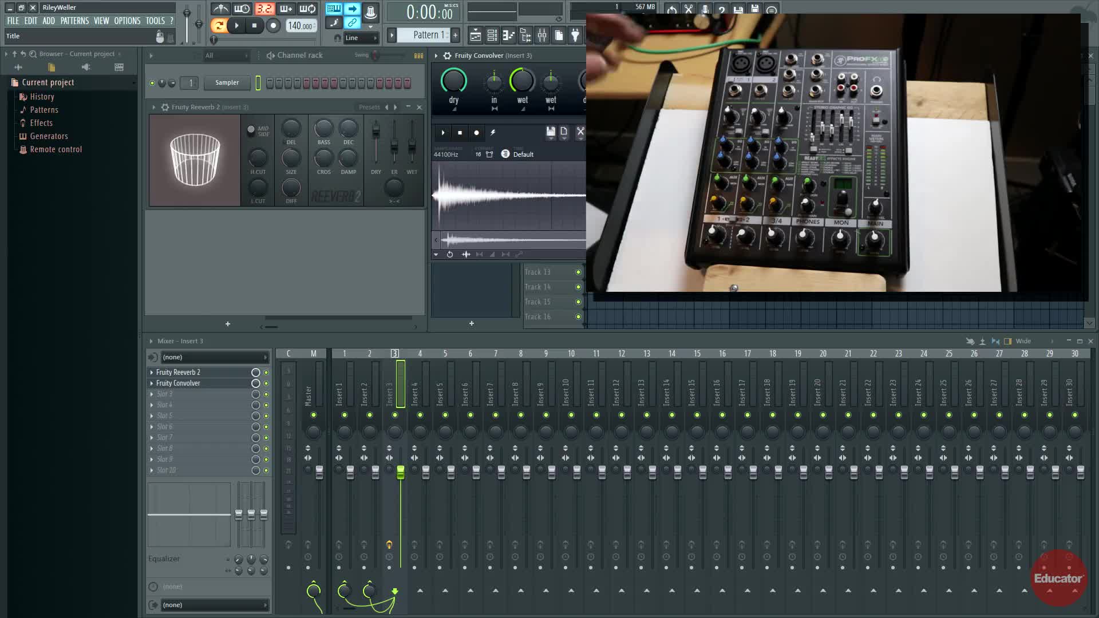
Task: Open Reeverb 2 Presets selector
Action: click(369, 107)
